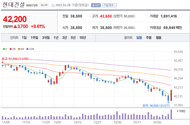Screen dimensions: 190x125
Task: Click the green 5-day moving average swatch
Action: [4, 49]
